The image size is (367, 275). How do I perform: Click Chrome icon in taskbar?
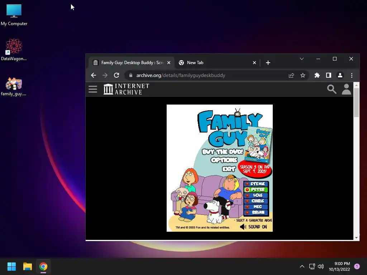tap(43, 266)
